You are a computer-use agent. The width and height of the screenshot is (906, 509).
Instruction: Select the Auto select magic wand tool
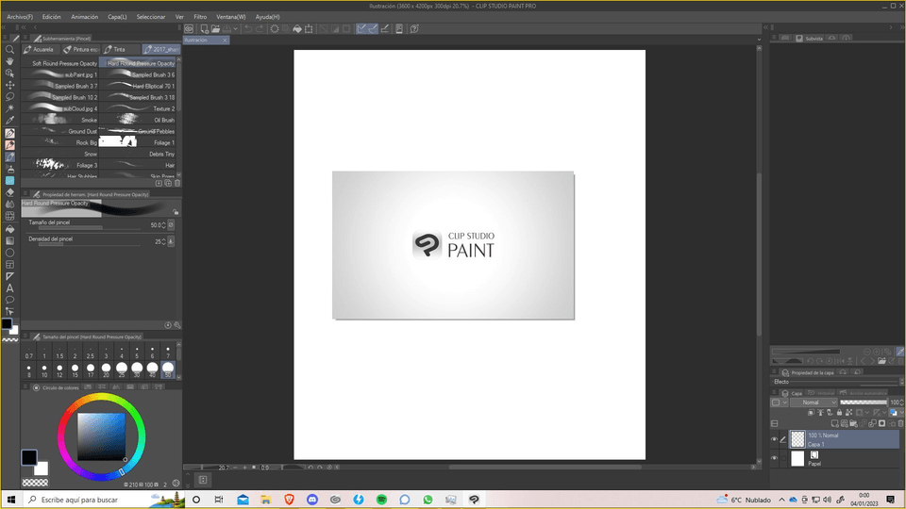9,108
